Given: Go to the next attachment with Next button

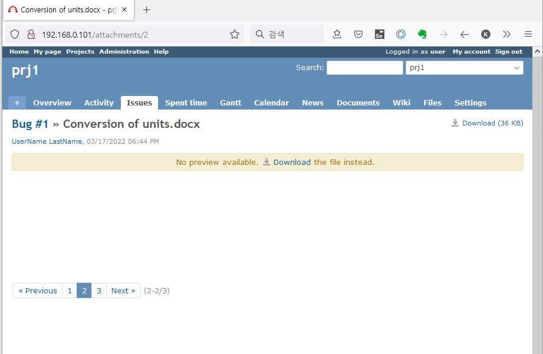Looking at the screenshot, I should pos(123,290).
